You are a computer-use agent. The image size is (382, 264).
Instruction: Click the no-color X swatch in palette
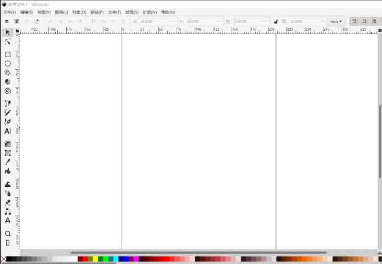(3, 259)
